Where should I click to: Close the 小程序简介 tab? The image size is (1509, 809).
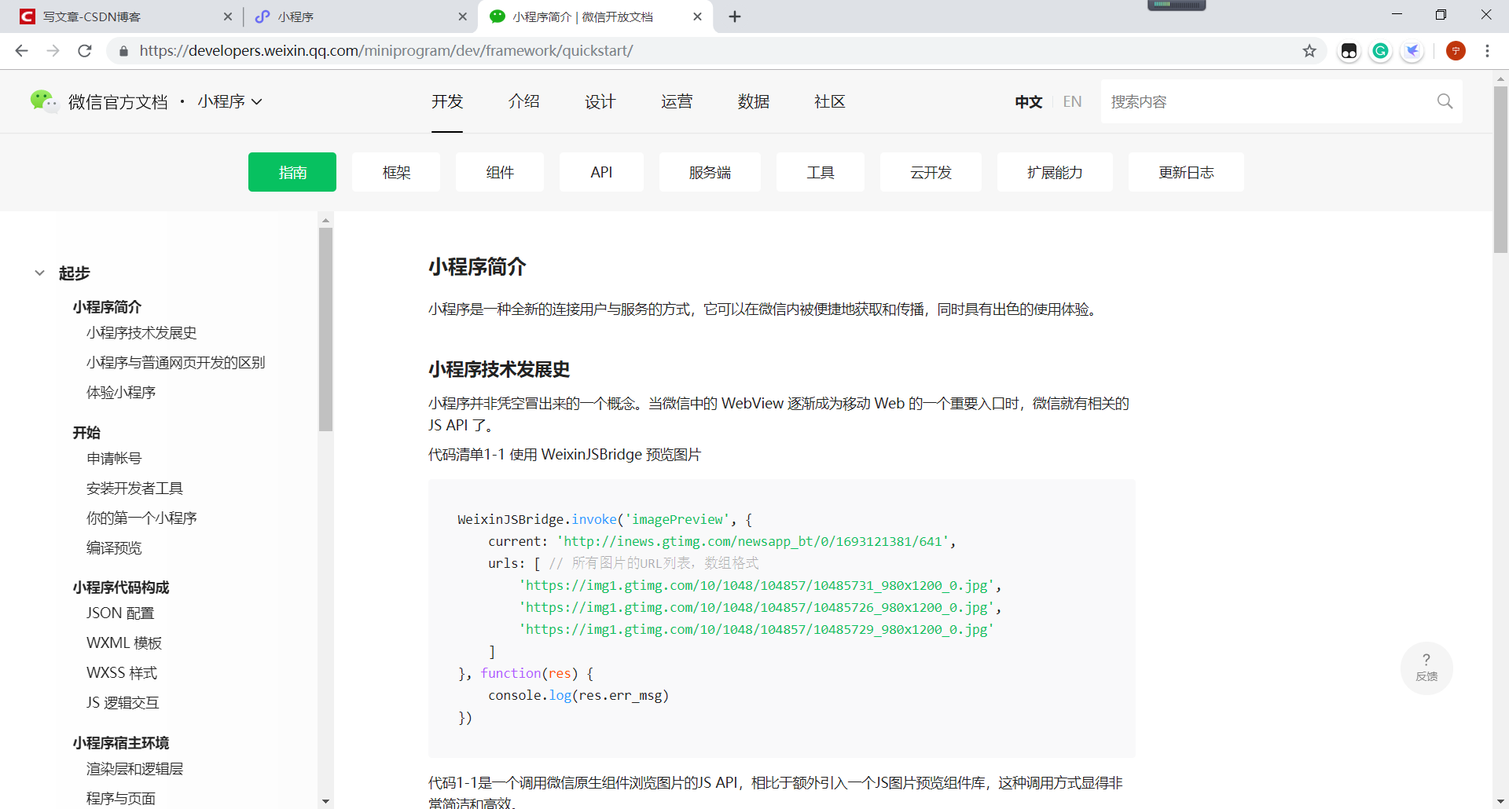pyautogui.click(x=697, y=16)
